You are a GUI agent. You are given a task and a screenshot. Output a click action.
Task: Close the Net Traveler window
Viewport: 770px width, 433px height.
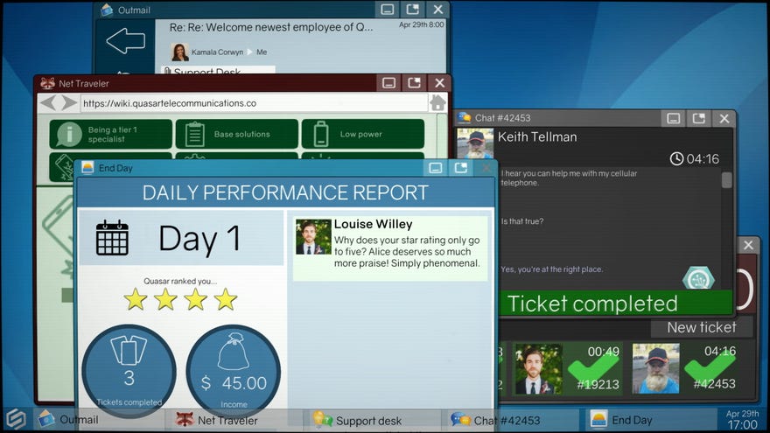tap(439, 83)
